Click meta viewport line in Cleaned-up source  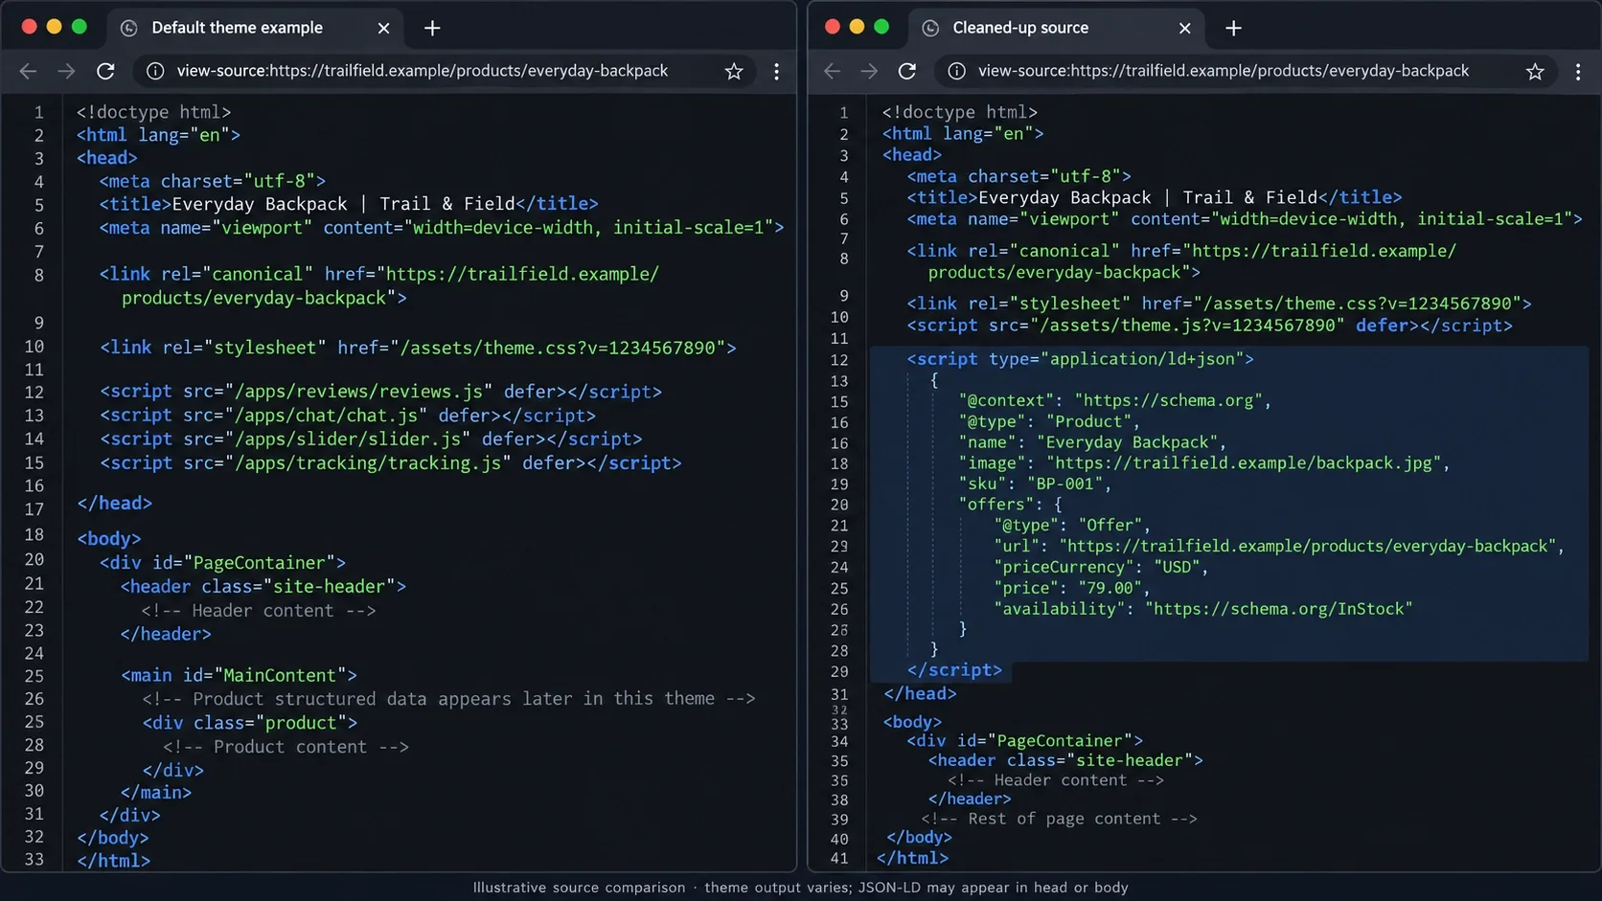tap(1245, 219)
